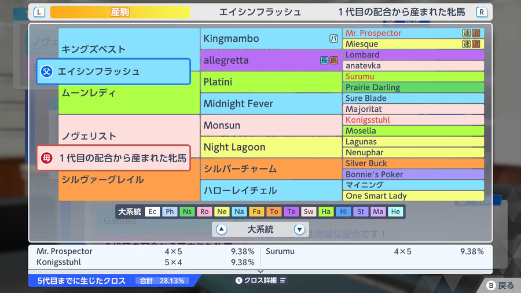521x293 pixels.
Task: Click the To lineage swatch
Action: 274,211
